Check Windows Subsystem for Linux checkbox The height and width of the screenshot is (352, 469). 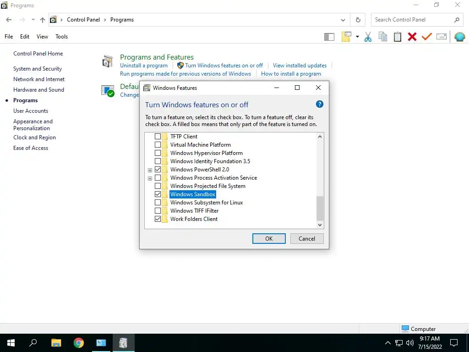coord(158,202)
